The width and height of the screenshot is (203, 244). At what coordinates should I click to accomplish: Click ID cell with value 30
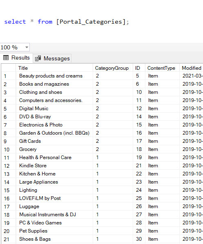tap(139, 239)
